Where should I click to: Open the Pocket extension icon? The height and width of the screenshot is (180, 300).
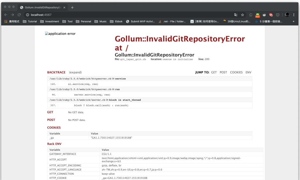(278, 15)
